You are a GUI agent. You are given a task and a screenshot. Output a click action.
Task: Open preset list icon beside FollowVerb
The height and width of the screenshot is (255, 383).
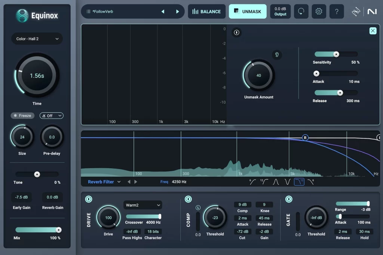click(88, 12)
